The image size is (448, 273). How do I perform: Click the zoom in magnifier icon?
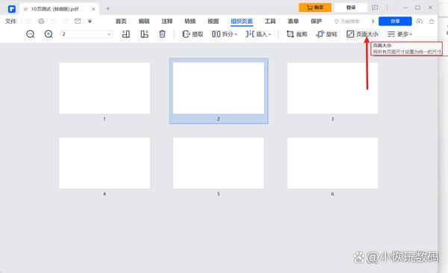coord(49,34)
